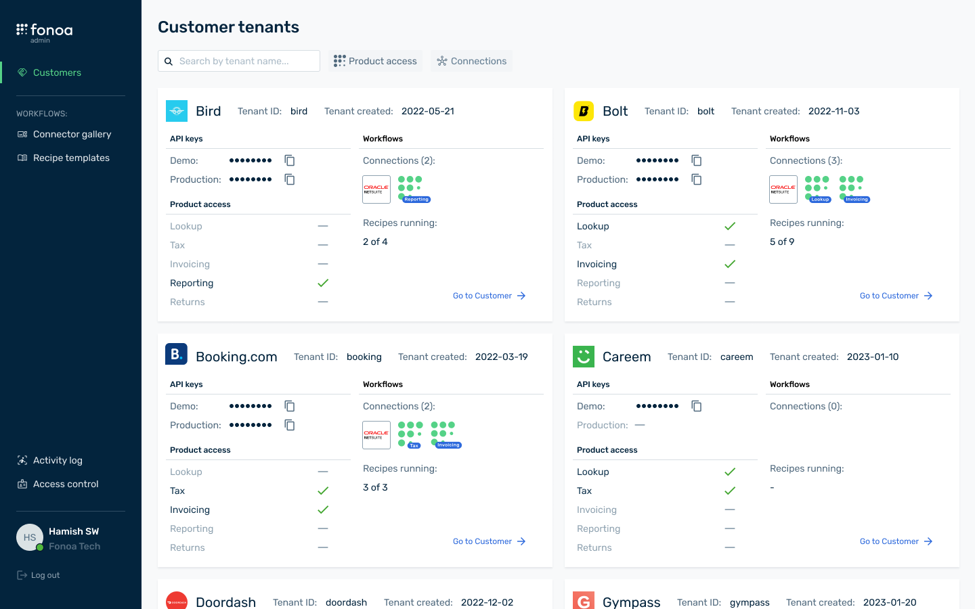This screenshot has height=609, width=975.
Task: Copy Bolt's Production API key
Action: pos(697,179)
